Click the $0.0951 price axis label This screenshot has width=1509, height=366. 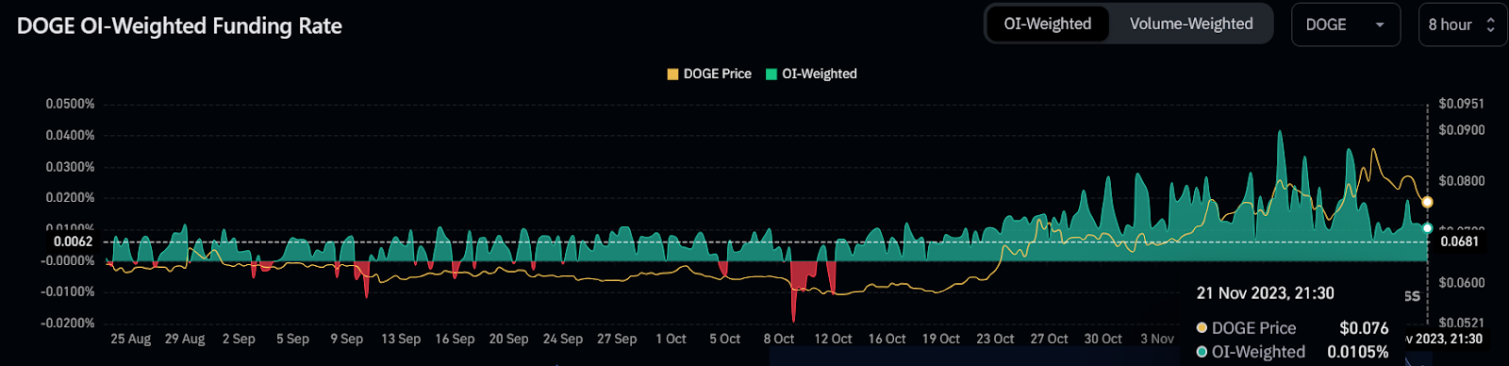pos(1461,104)
